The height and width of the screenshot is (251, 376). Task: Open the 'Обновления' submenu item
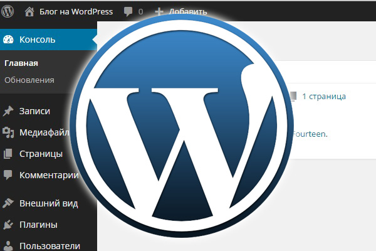29,80
